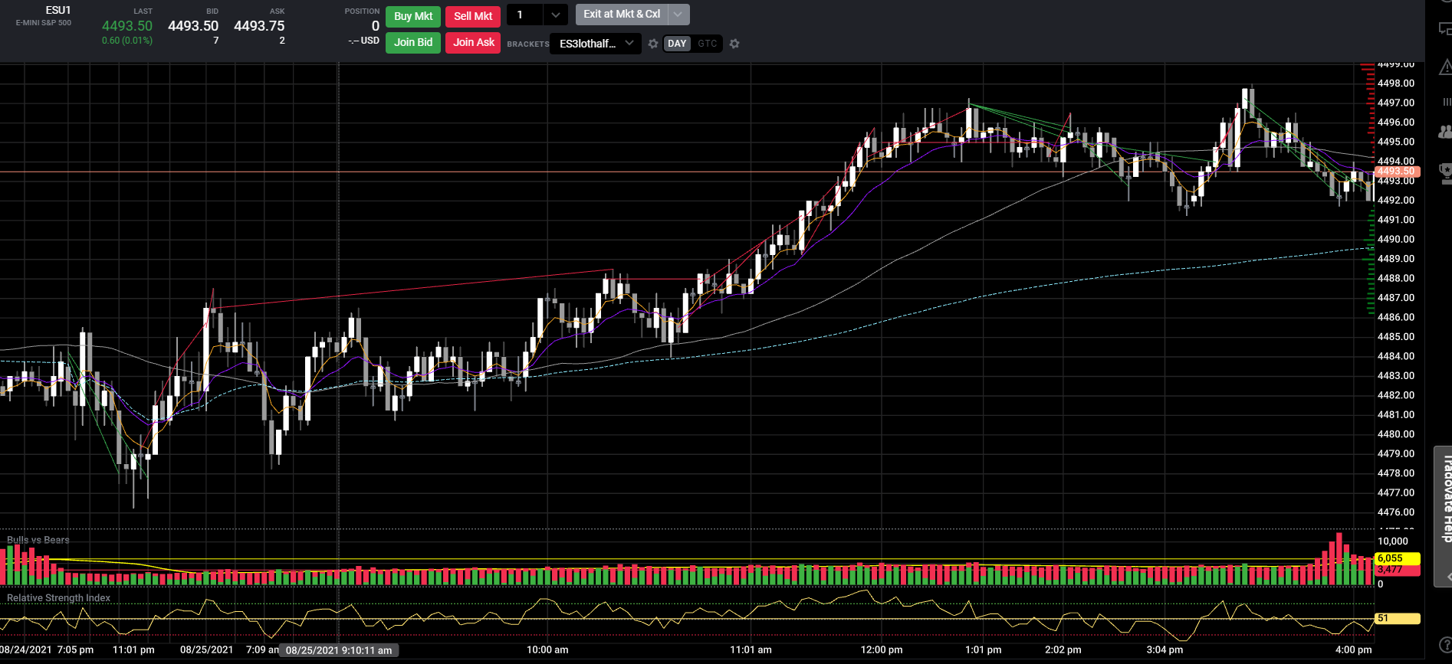The width and height of the screenshot is (1452, 664).
Task: Open the Tradovate Help side tab
Action: 1444,516
